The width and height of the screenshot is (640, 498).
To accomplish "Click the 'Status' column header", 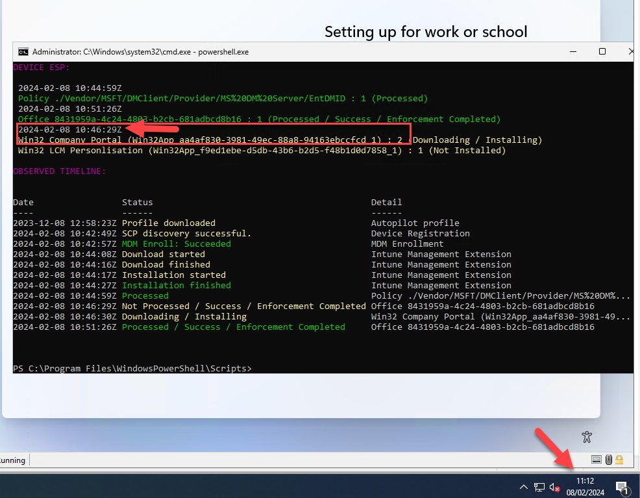I will point(137,202).
